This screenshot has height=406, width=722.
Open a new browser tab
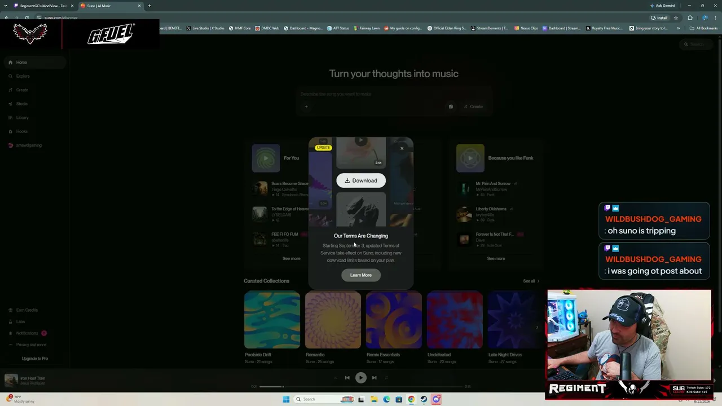click(149, 6)
